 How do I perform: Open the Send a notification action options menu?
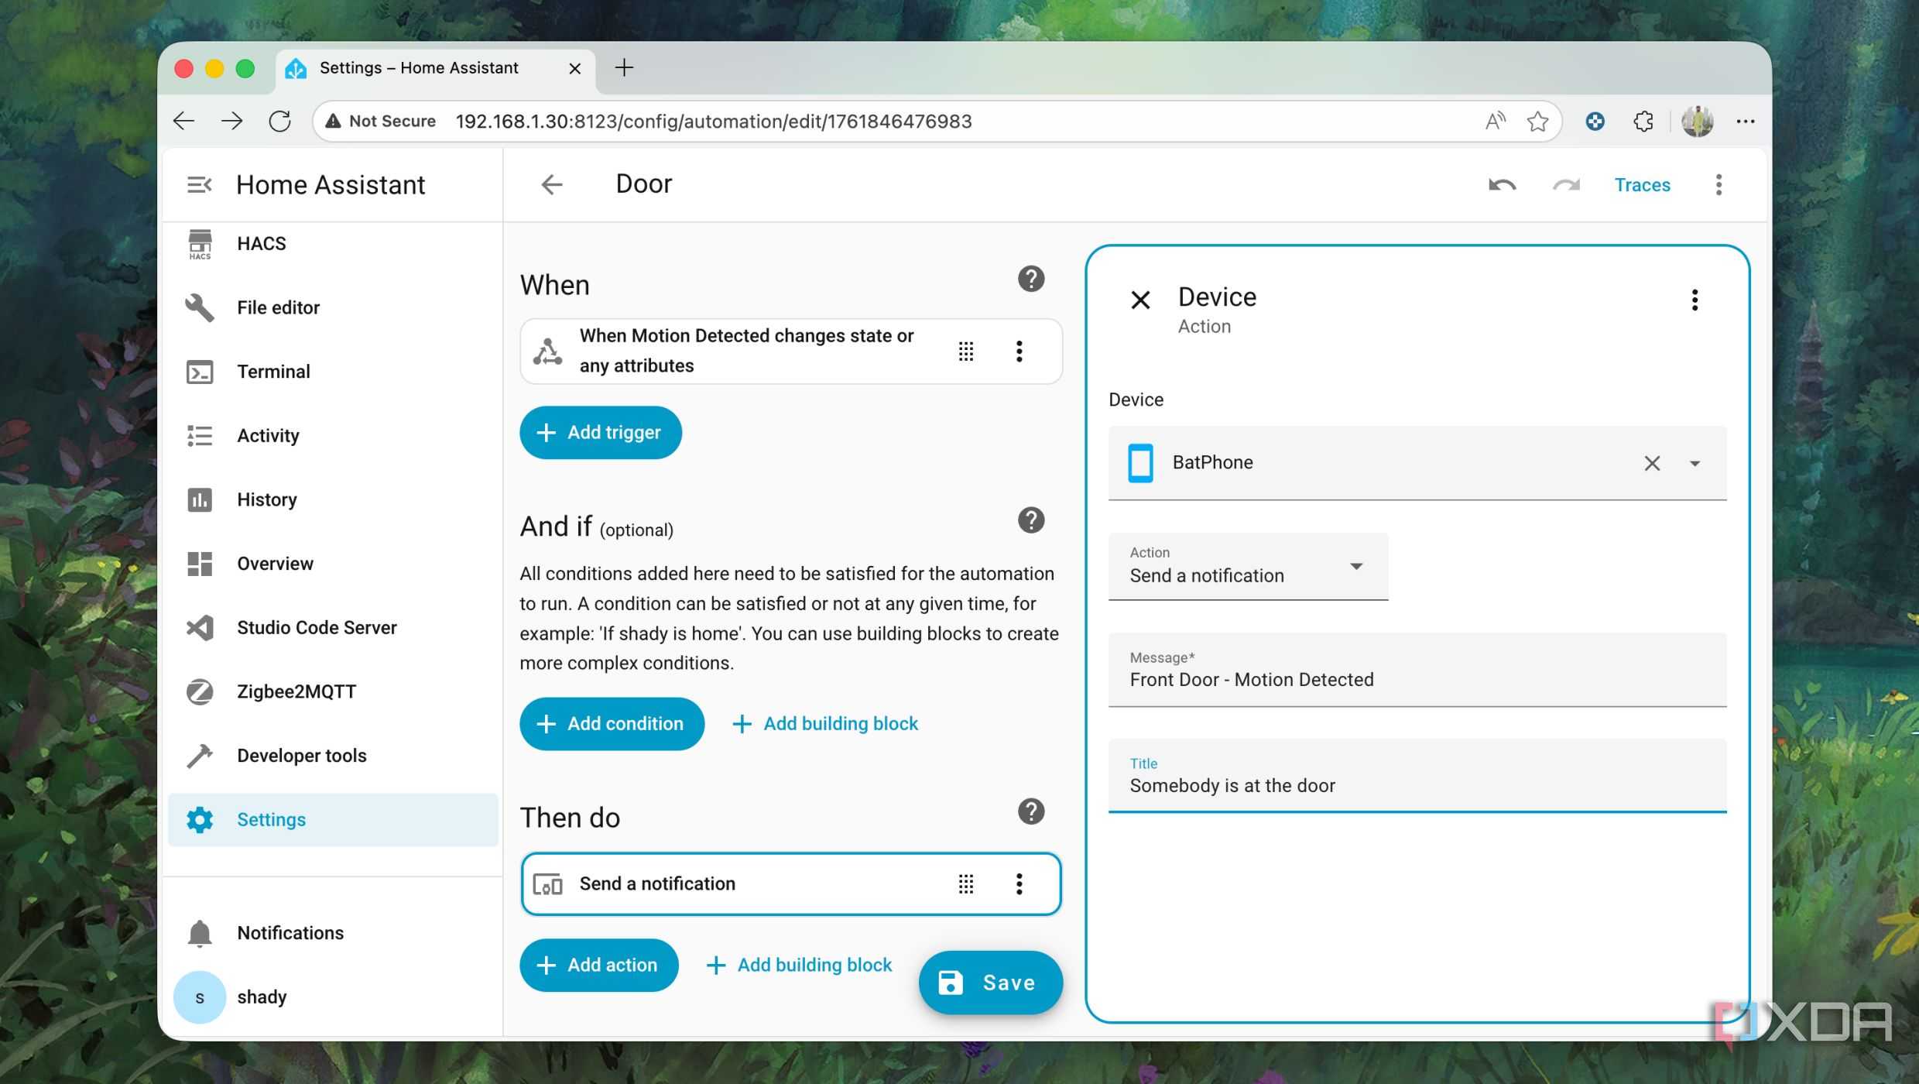pos(1019,884)
